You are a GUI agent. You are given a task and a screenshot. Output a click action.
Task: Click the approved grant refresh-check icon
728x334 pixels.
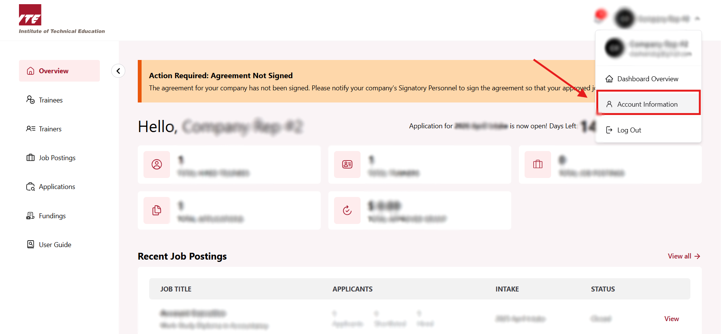[x=347, y=210]
